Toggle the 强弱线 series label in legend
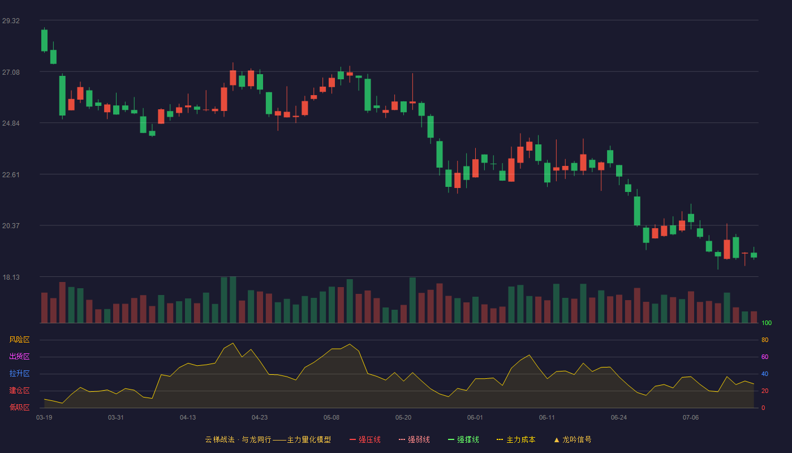This screenshot has width=792, height=453. [419, 439]
